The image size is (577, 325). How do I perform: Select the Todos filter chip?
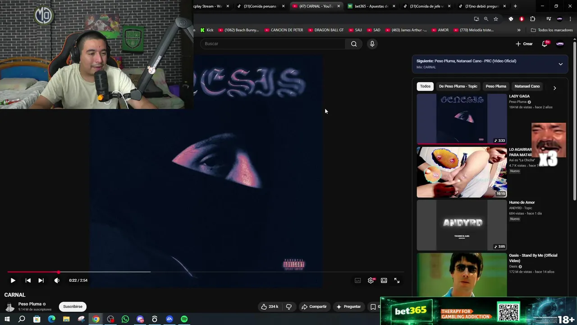point(425,86)
